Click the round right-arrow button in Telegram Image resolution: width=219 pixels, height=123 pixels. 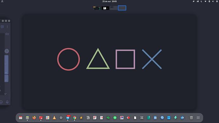[7, 51]
